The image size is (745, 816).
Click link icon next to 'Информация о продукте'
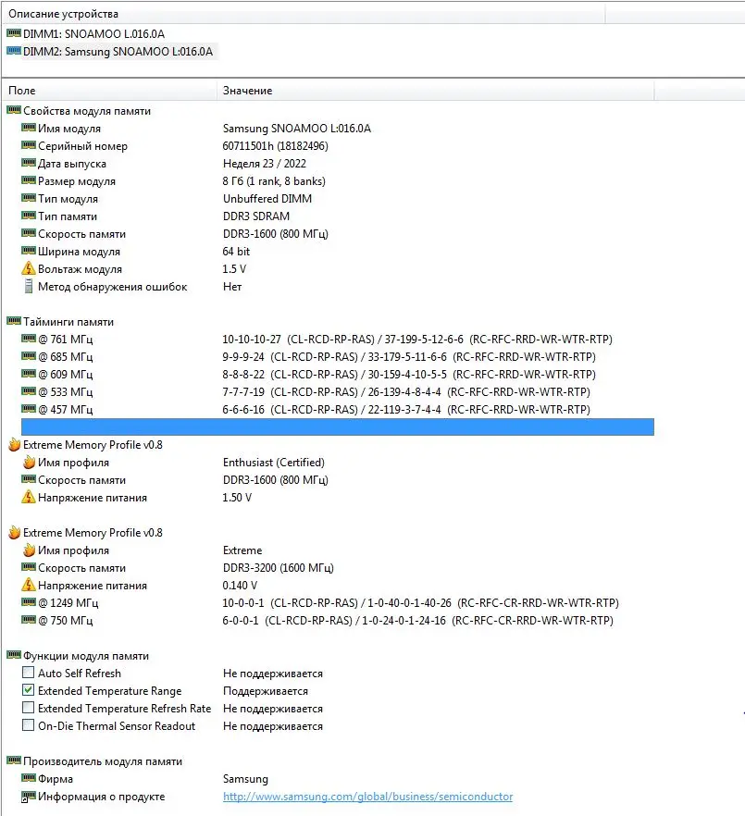(x=28, y=797)
